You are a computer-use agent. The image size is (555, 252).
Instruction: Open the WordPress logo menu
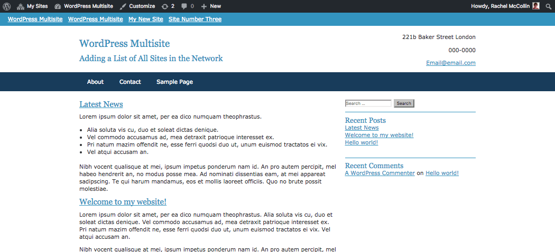(7, 6)
